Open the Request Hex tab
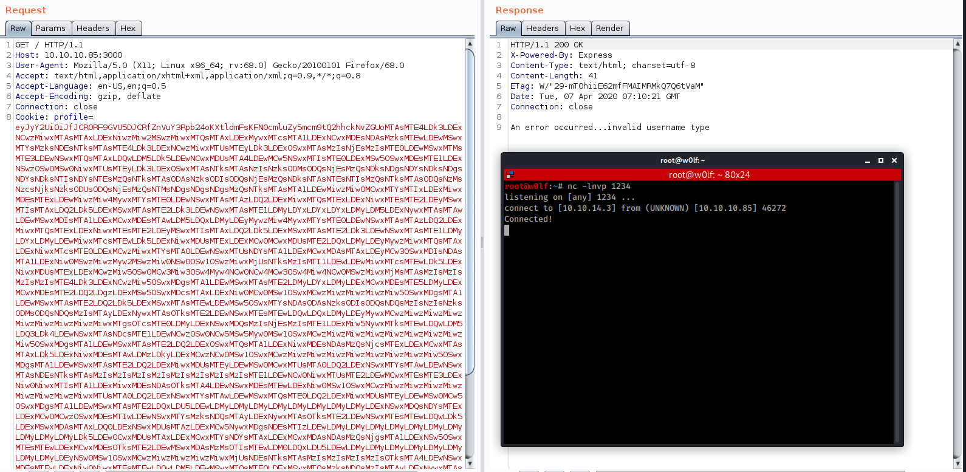 point(128,28)
